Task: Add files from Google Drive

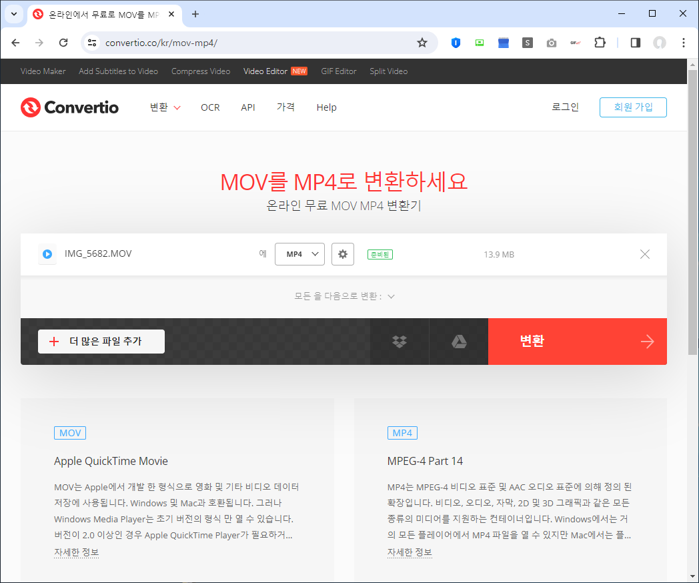Action: click(x=458, y=341)
